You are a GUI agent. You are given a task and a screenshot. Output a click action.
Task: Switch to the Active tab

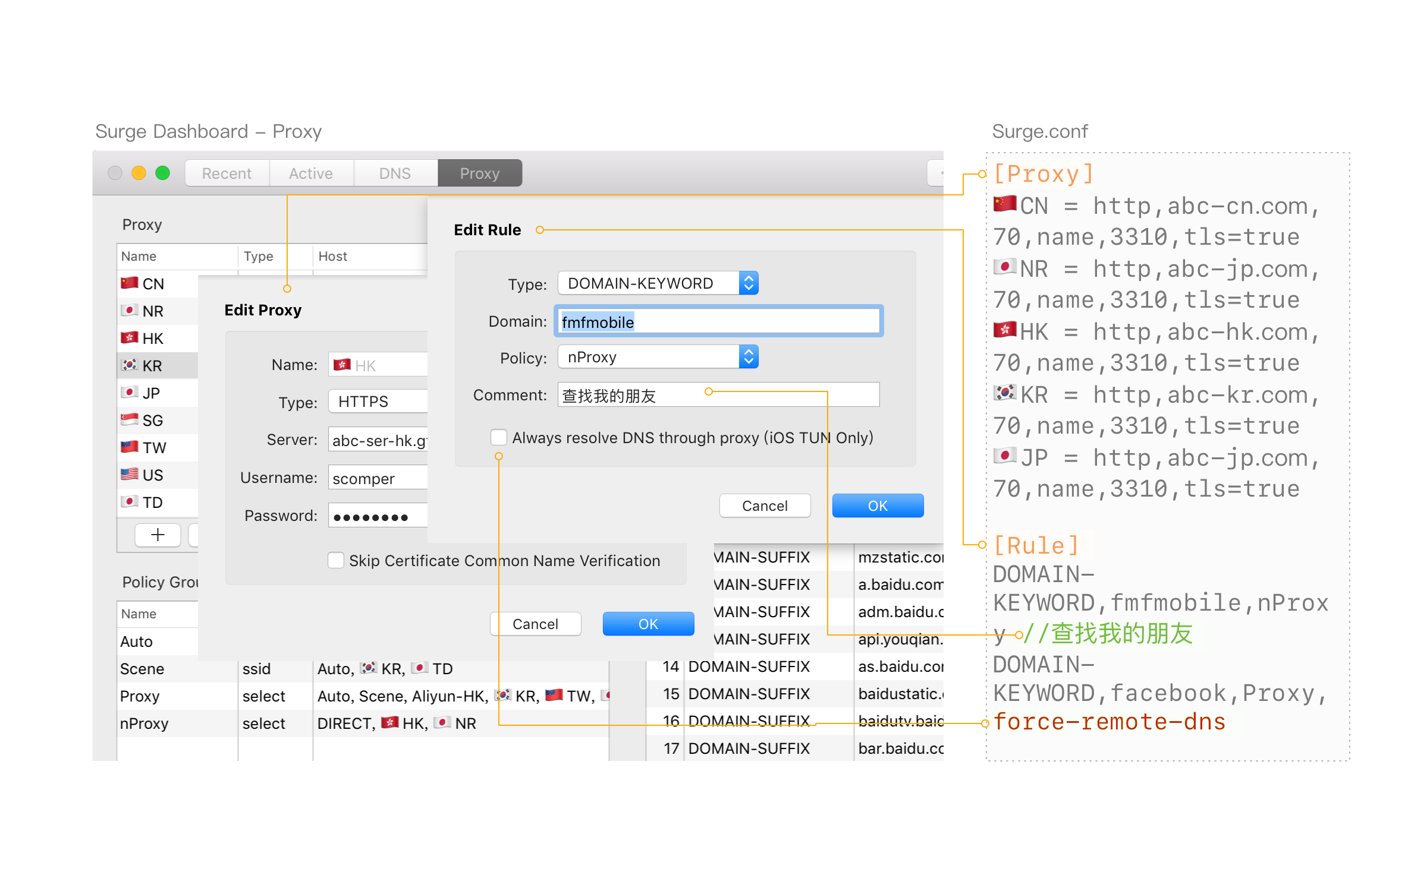(310, 173)
